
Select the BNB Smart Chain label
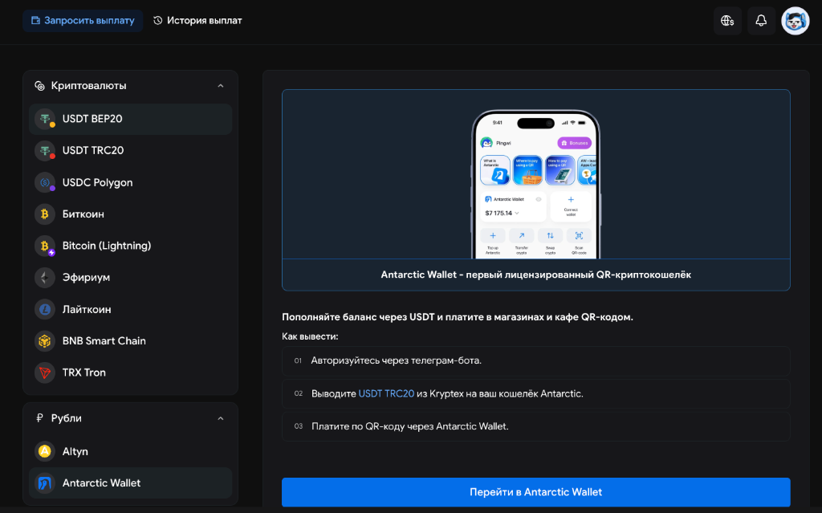click(x=104, y=341)
